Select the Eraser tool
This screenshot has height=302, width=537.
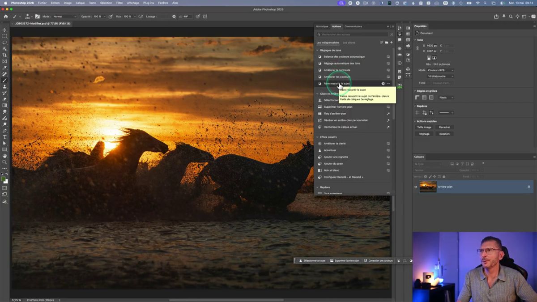point(4,99)
